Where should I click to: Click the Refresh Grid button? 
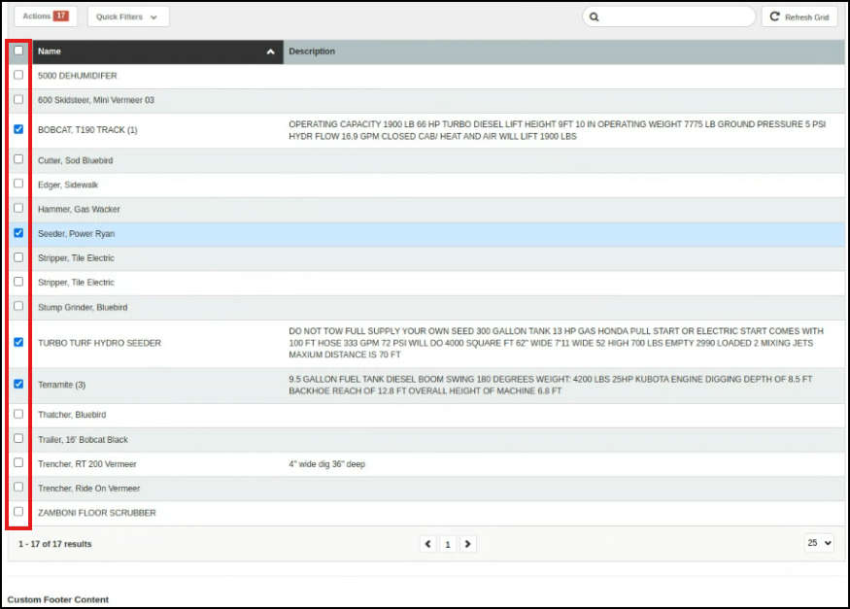coord(799,17)
